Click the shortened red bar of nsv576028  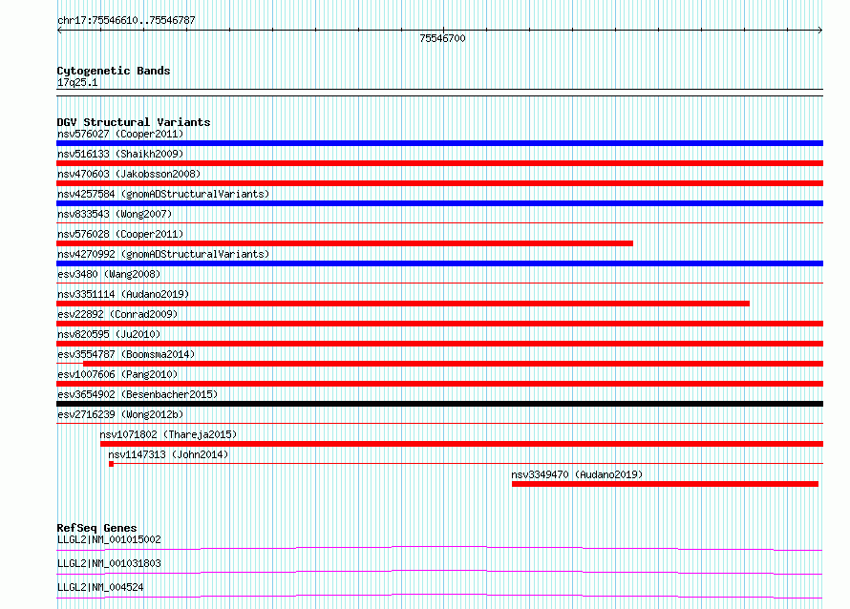coord(345,243)
